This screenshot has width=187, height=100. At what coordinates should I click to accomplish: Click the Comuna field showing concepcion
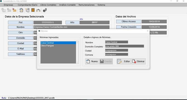117,54
